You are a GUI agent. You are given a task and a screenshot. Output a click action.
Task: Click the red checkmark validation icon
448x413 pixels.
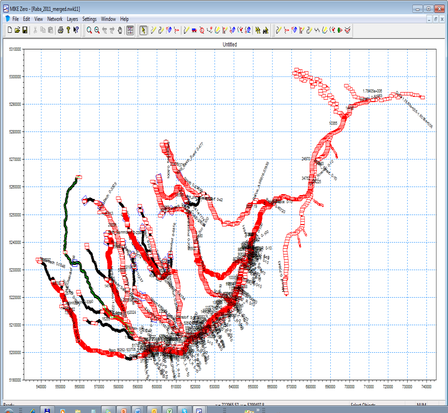tap(347, 30)
